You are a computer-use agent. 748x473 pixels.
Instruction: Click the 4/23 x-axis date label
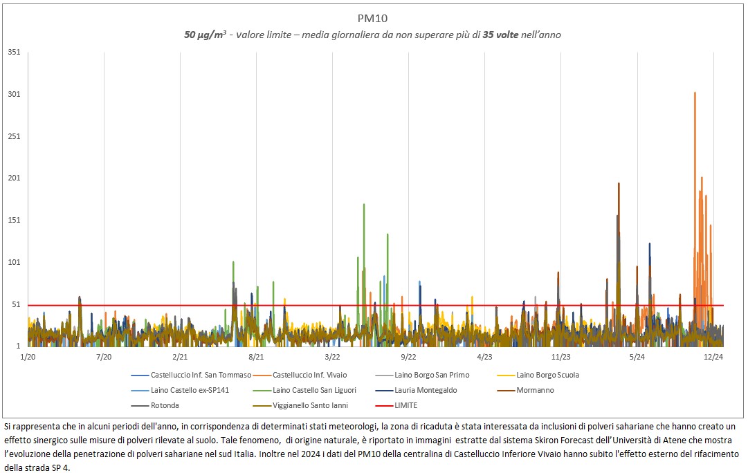pyautogui.click(x=484, y=357)
